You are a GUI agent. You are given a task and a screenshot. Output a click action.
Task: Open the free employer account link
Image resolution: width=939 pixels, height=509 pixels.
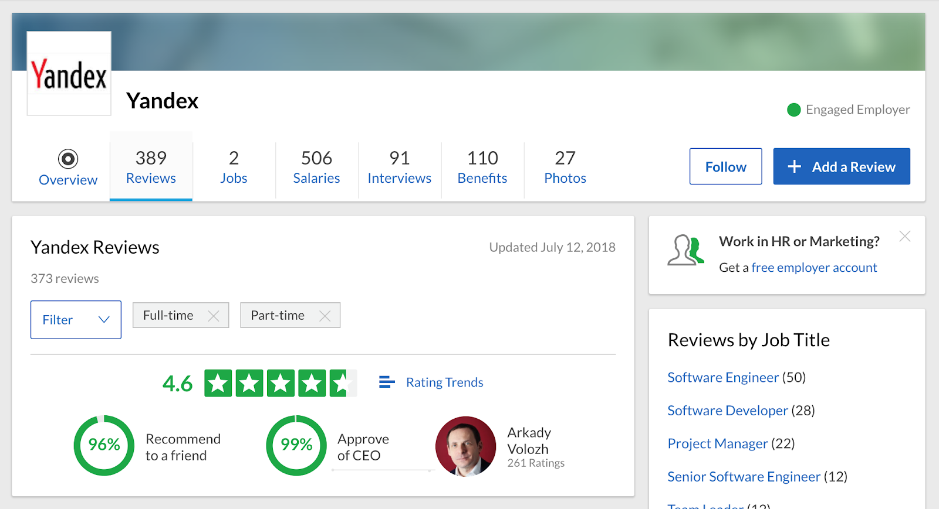coord(814,268)
